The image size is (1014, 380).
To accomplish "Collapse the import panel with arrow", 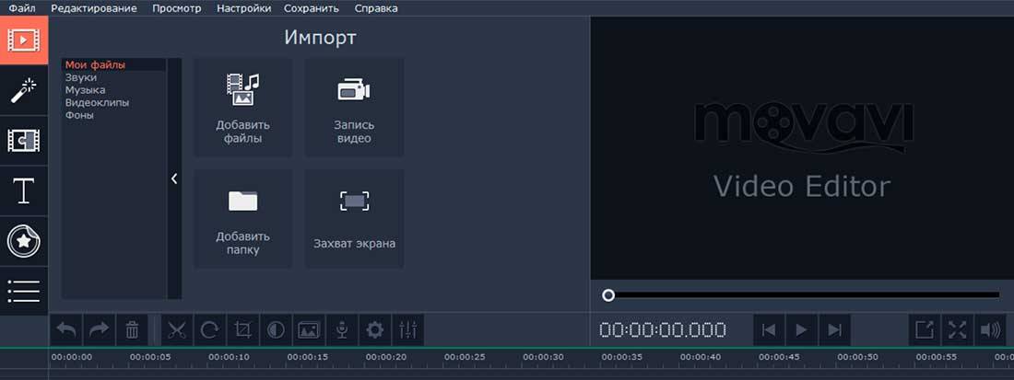I will 174,178.
